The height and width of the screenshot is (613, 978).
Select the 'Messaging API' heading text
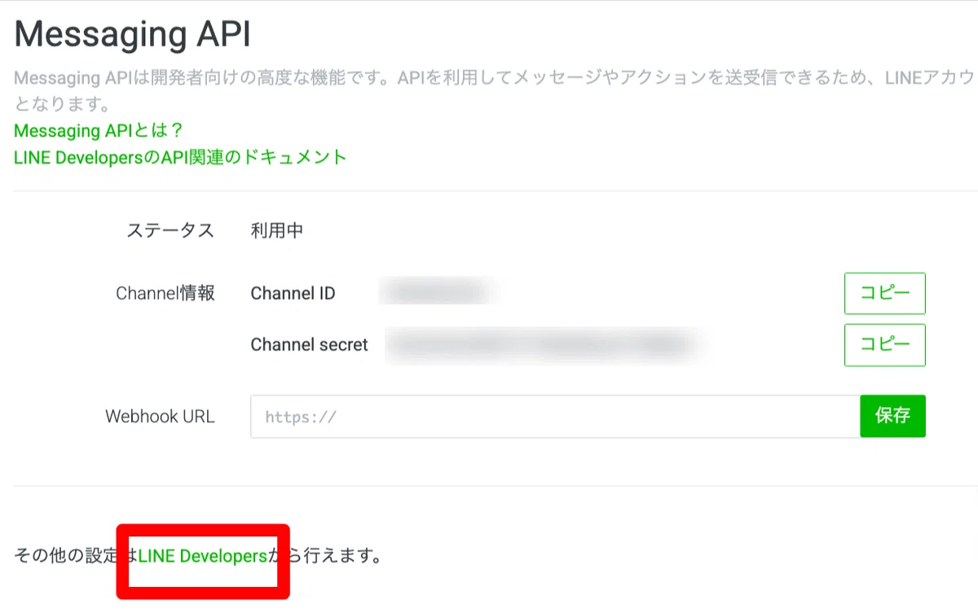132,36
